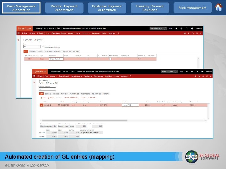The image size is (226, 169).
Task: Toggle selected row checkbox in Journal voucher
Action: click(41, 105)
